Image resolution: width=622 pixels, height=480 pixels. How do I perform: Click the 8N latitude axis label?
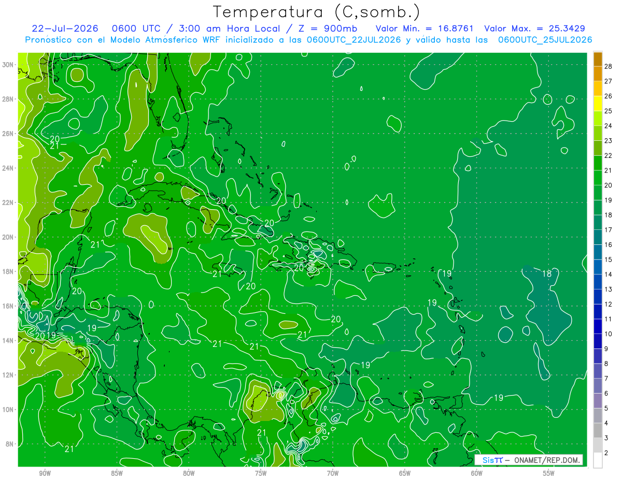(x=9, y=444)
